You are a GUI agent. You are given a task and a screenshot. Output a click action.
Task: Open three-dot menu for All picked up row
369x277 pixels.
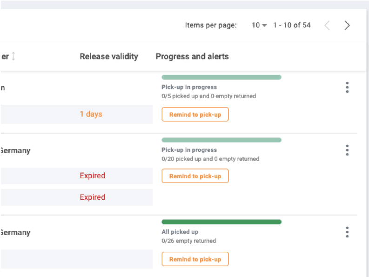347,232
